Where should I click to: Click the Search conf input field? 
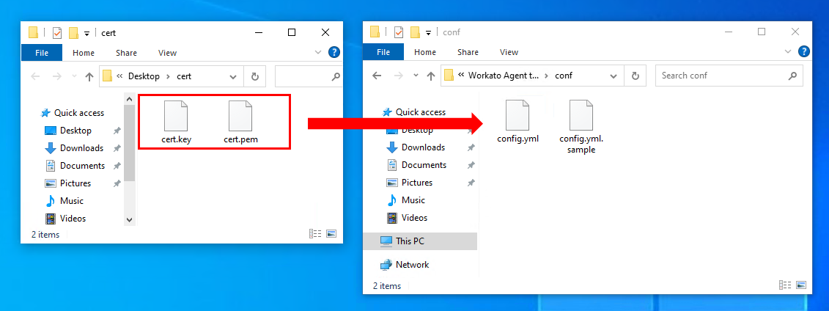click(729, 76)
